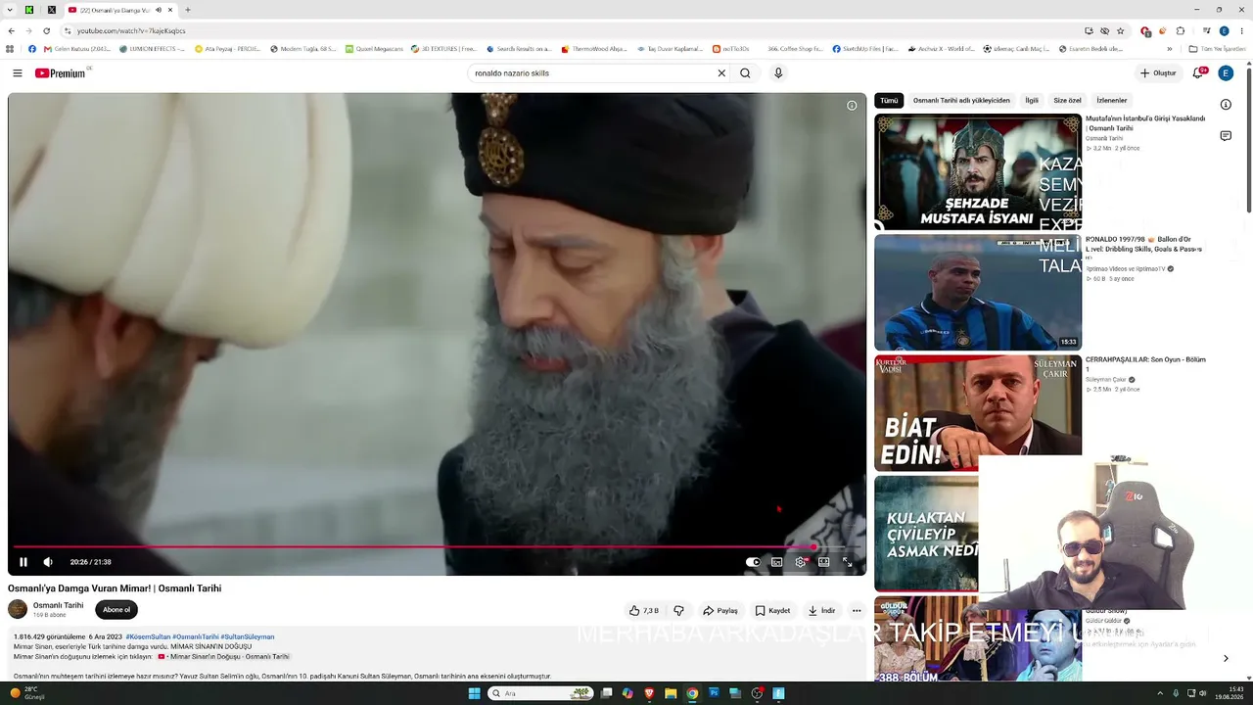This screenshot has width=1253, height=705.
Task: Open Photoshop from the taskbar
Action: pyautogui.click(x=714, y=693)
